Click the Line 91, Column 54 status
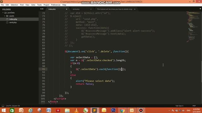The height and width of the screenshot is (113, 202). pyautogui.click(x=13, y=106)
